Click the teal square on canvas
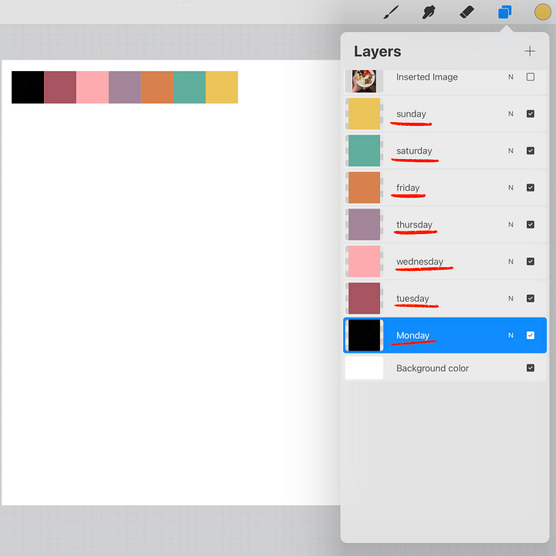556x556 pixels. (x=189, y=87)
